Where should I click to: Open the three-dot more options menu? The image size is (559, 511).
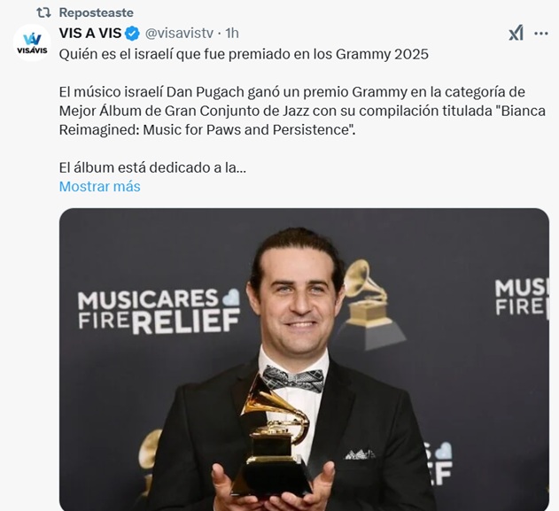tap(540, 34)
